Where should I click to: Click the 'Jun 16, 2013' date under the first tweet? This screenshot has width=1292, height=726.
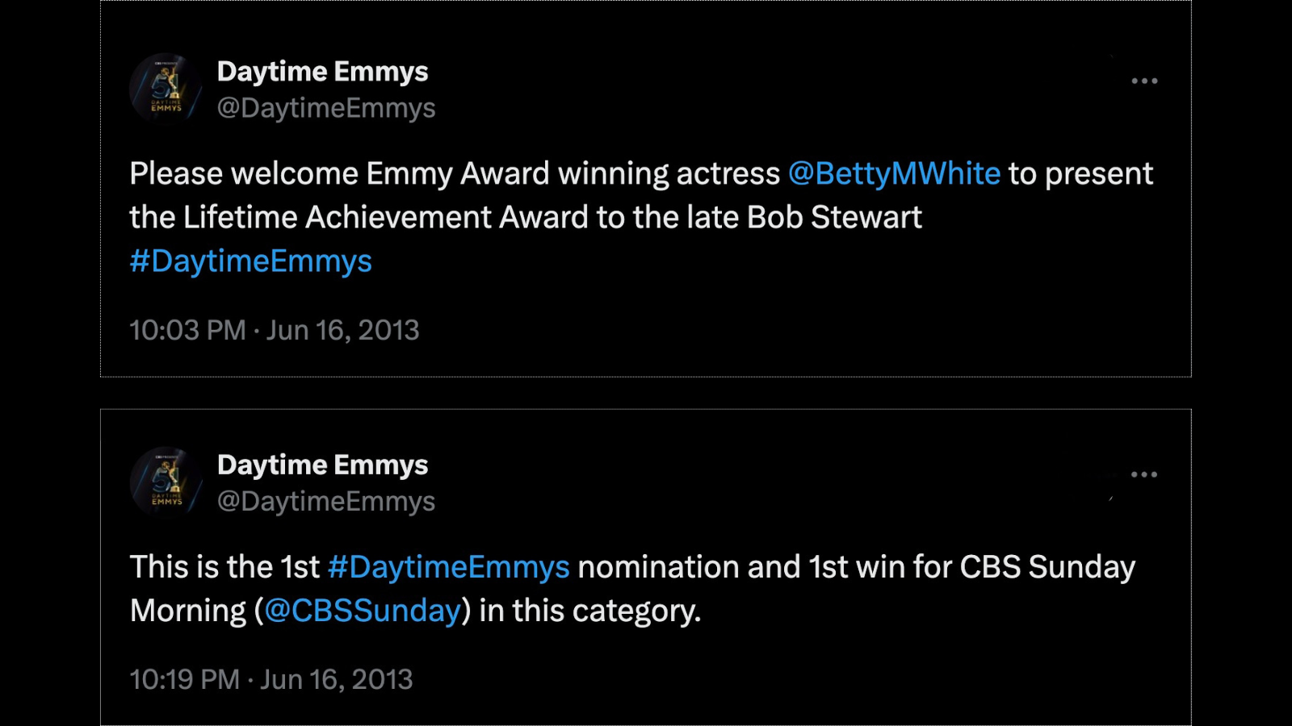click(x=343, y=330)
